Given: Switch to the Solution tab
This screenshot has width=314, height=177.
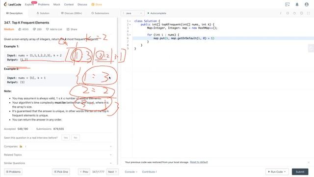Looking at the screenshot, I should click(43, 13).
